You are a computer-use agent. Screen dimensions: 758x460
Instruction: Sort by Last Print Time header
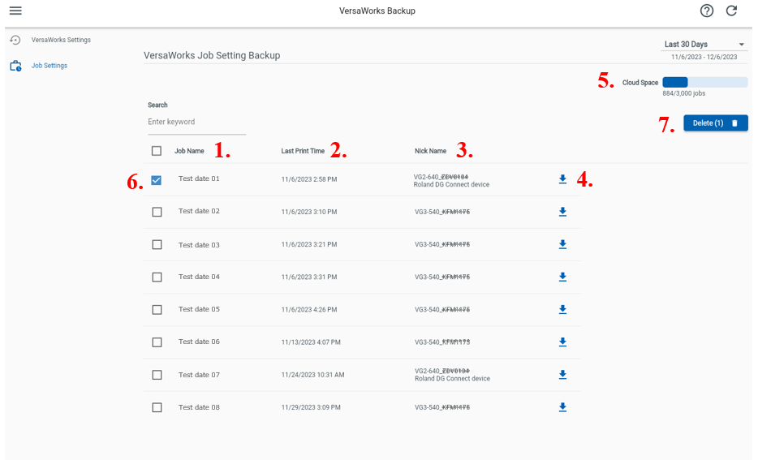click(x=303, y=151)
